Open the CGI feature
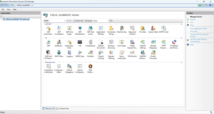214x114 pixels. [80, 43]
